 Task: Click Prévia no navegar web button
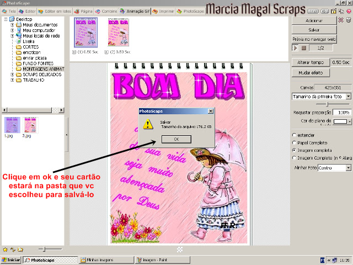[x=314, y=39]
